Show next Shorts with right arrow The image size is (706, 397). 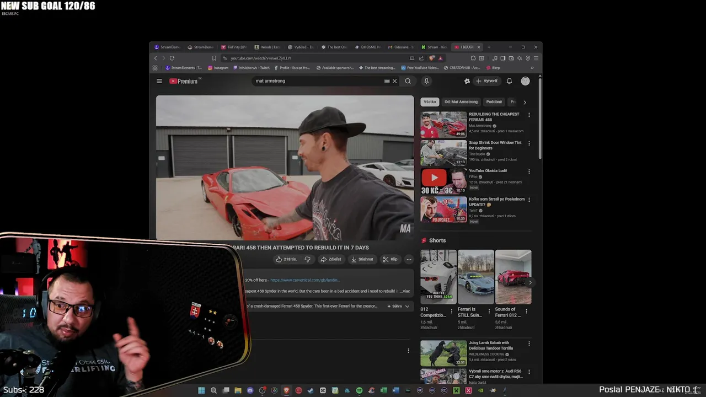[x=530, y=283]
